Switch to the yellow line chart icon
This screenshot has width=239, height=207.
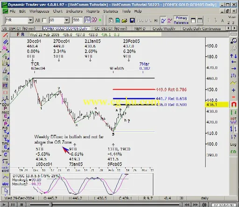pos(233,83)
